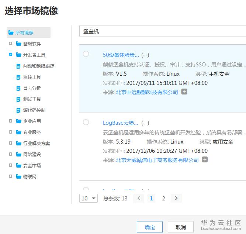
Task: Collapse the 开发者工具 category
Action: click(x=11, y=55)
